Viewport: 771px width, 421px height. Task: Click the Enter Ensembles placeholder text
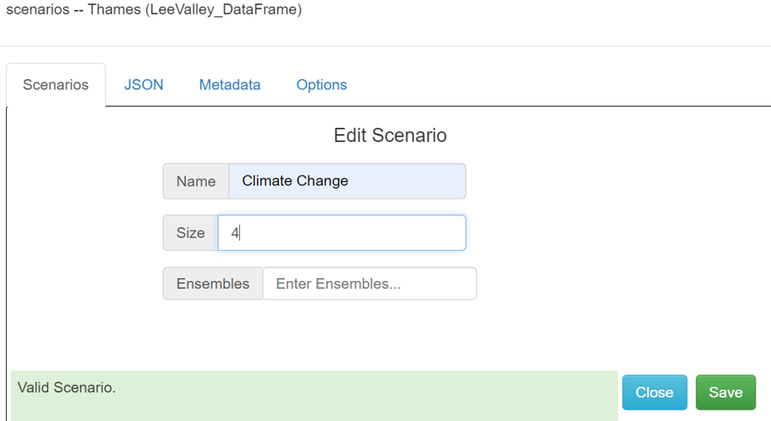(338, 284)
